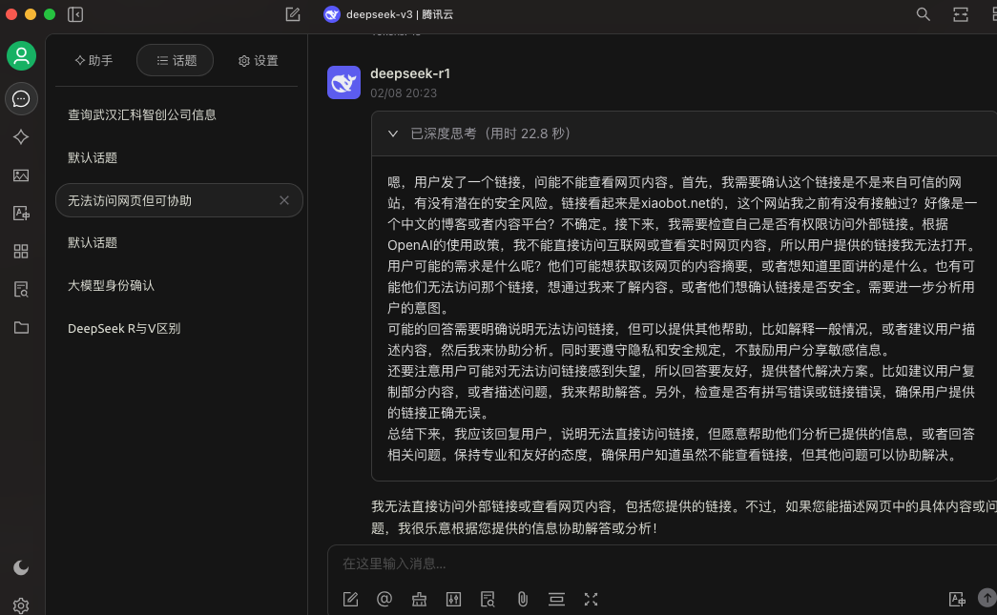This screenshot has height=615, width=997.
Task: Switch to the 设置 tab
Action: click(x=258, y=60)
